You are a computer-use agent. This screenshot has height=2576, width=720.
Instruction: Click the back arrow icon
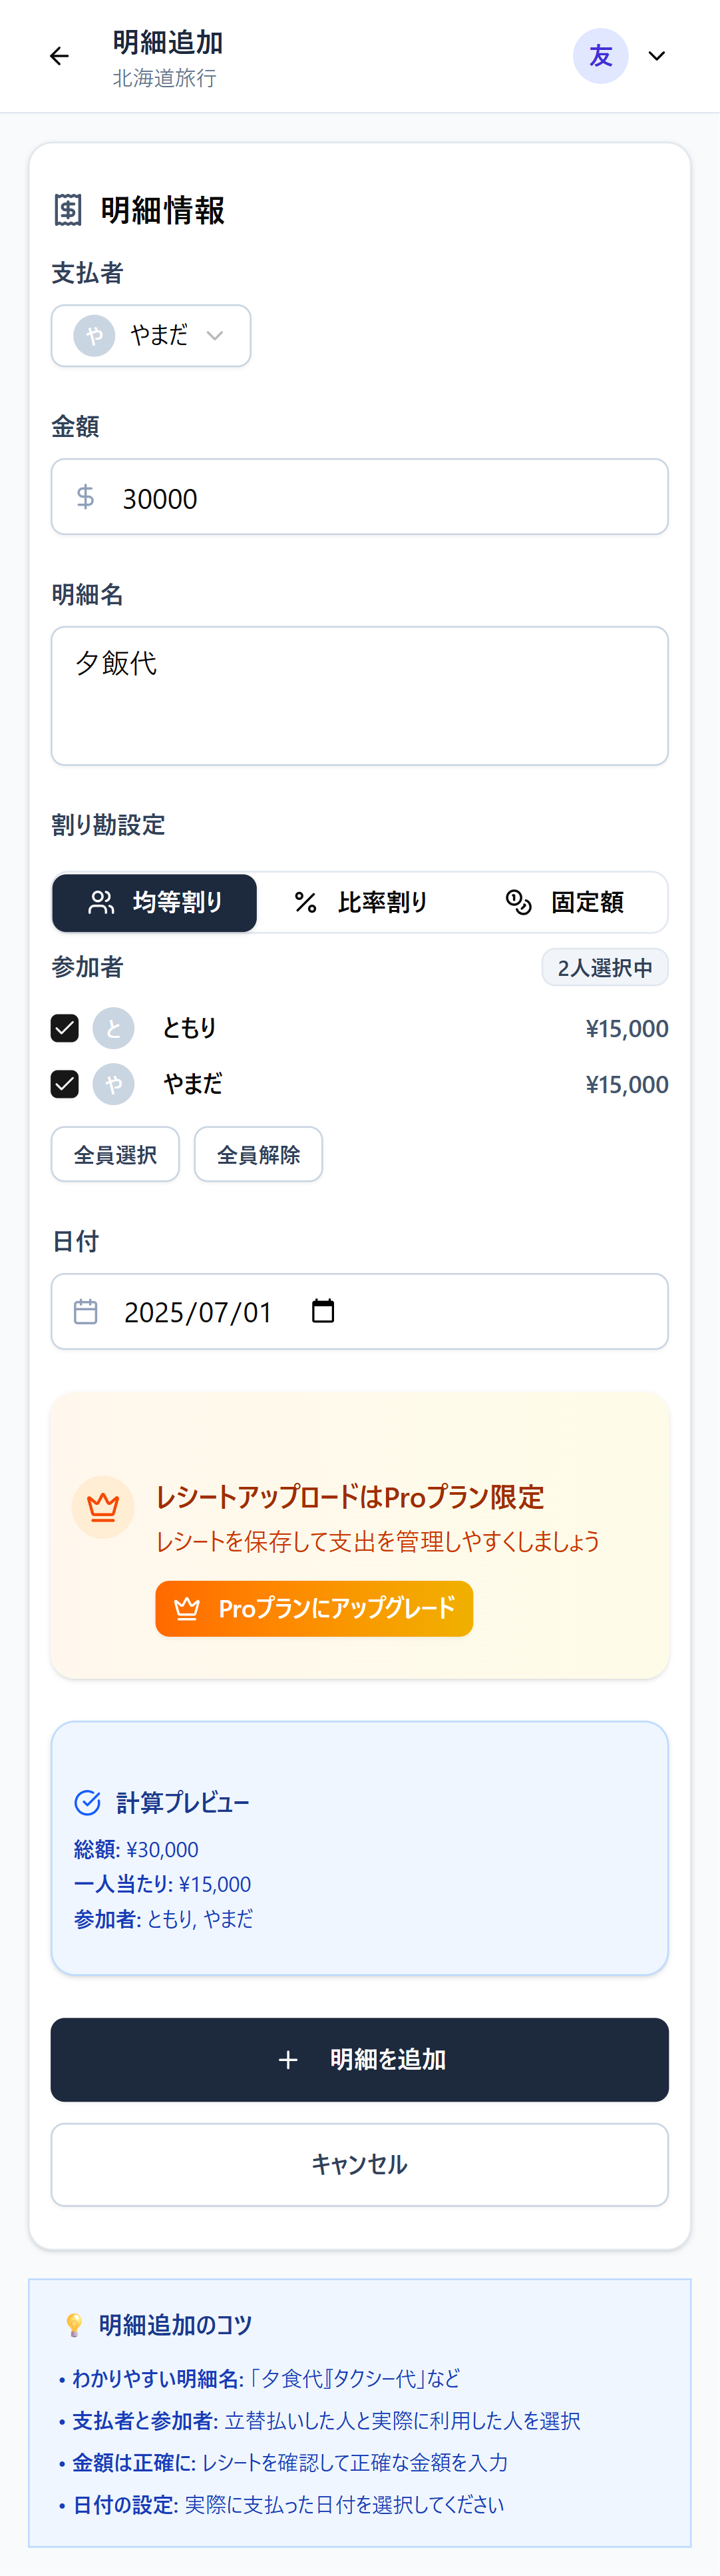[x=59, y=56]
